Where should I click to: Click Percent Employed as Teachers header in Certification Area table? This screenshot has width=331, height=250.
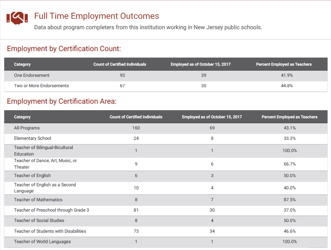point(289,117)
